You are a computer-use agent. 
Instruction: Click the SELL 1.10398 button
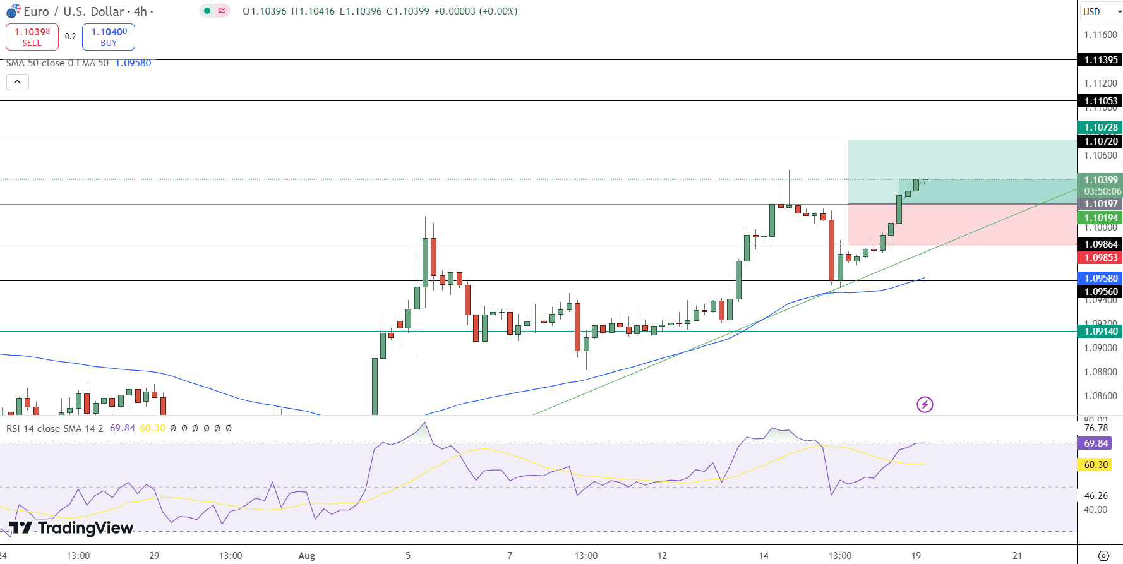click(x=32, y=37)
